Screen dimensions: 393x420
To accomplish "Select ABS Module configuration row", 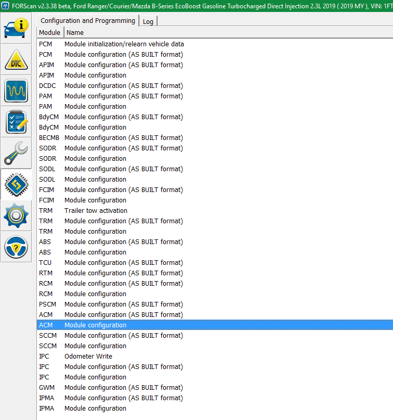I will click(x=215, y=252).
